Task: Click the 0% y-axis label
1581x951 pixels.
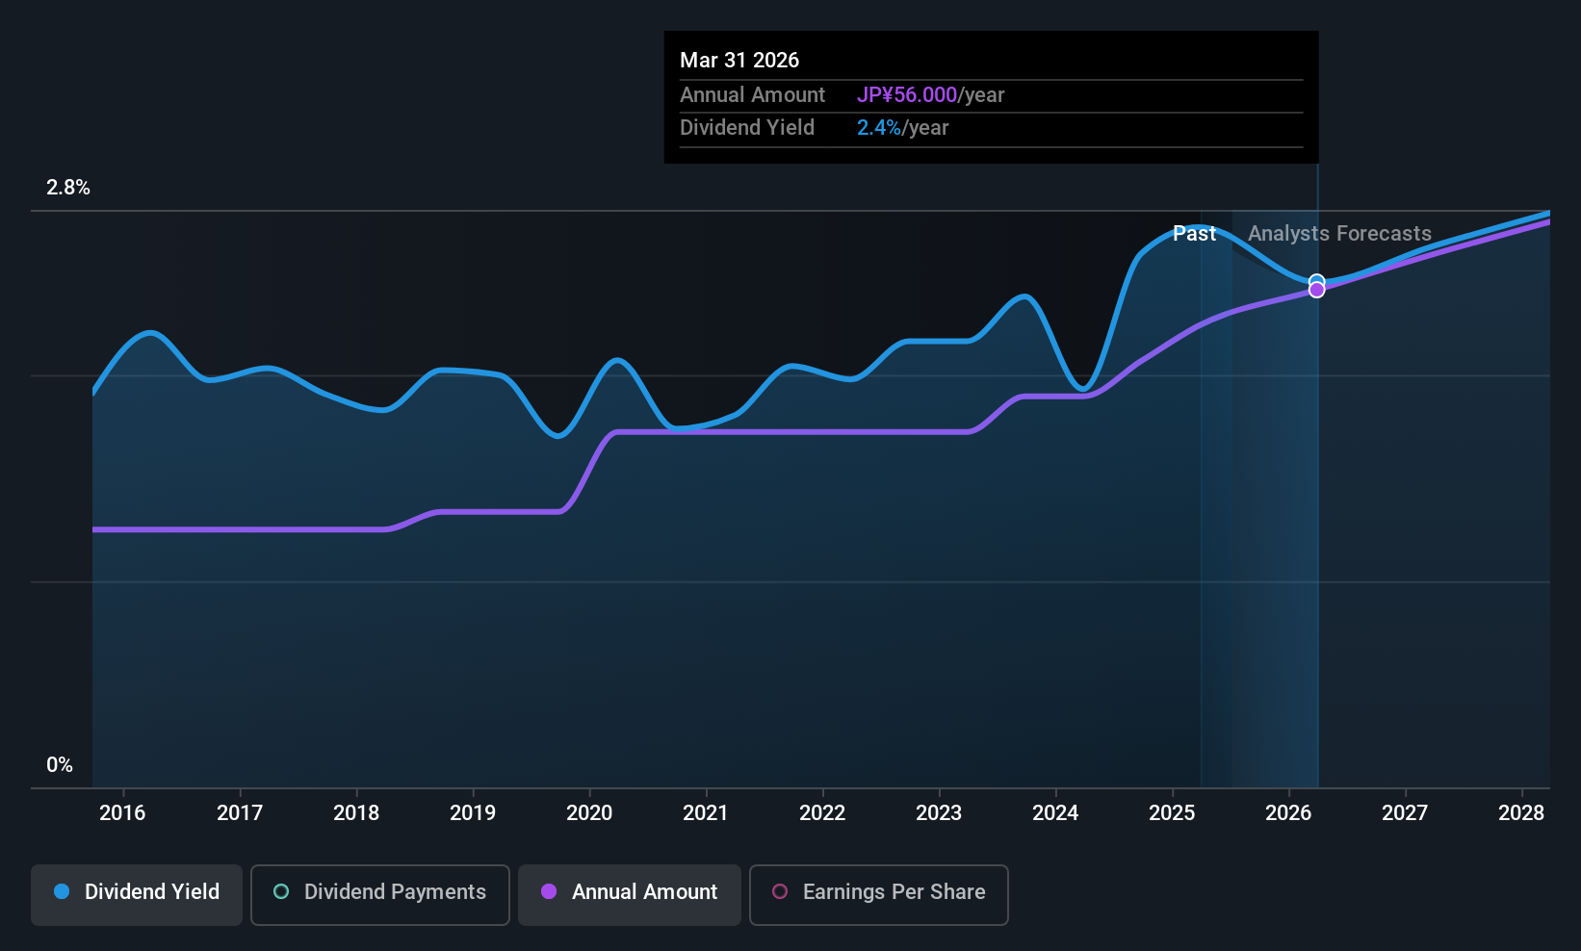Action: tap(60, 765)
